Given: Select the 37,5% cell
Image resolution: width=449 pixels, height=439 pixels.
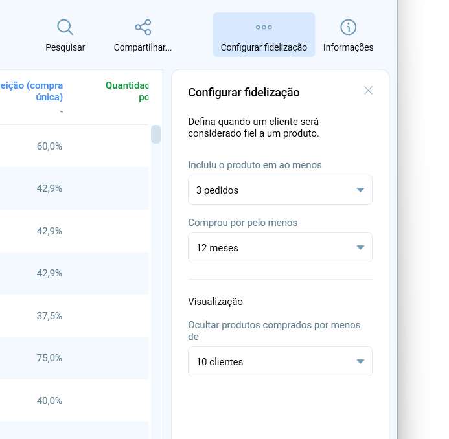Looking at the screenshot, I should click(49, 316).
